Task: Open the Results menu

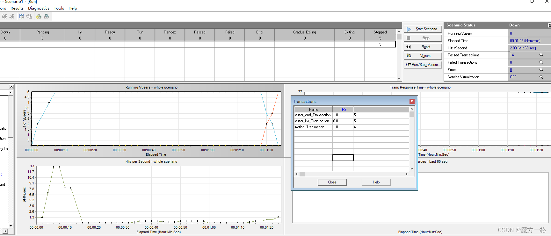Action: point(17,8)
